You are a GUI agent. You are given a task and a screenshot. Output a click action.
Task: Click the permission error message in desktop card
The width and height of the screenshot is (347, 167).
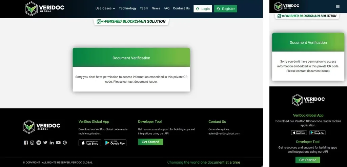point(131,79)
